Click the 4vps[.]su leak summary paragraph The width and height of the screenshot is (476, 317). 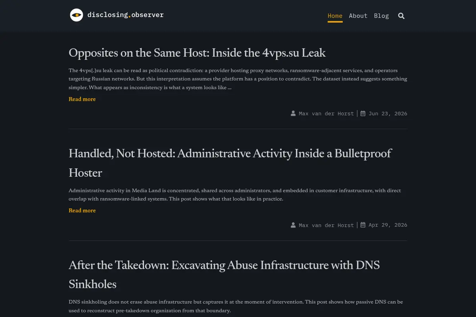pyautogui.click(x=238, y=79)
